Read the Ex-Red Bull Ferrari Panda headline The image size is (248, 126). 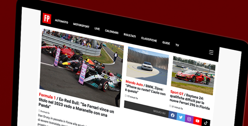[76, 104]
